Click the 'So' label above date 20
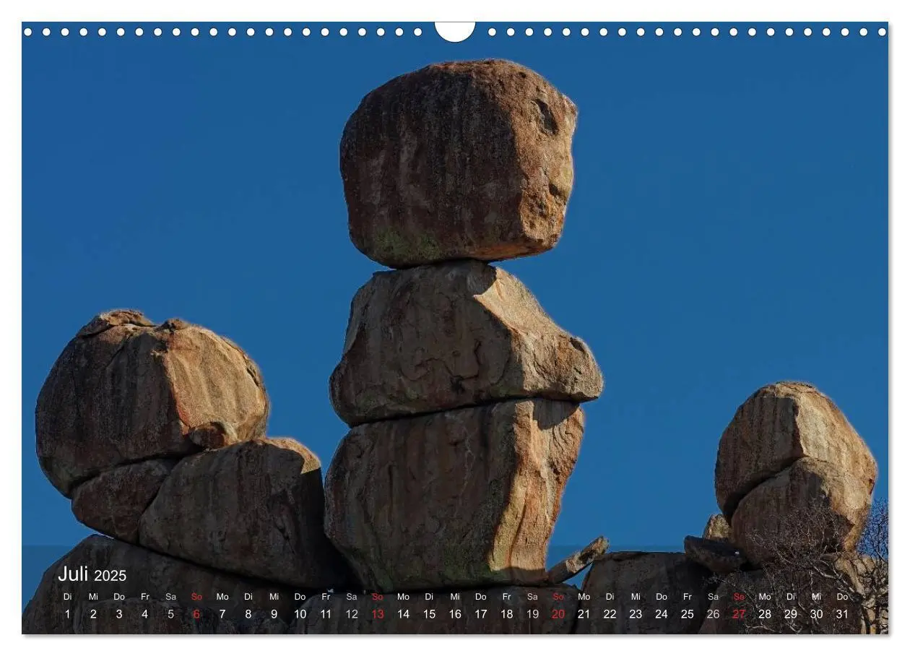The height and width of the screenshot is (656, 910). pyautogui.click(x=558, y=597)
